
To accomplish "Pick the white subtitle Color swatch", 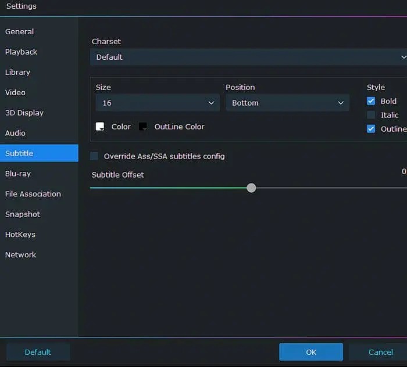I will [100, 127].
